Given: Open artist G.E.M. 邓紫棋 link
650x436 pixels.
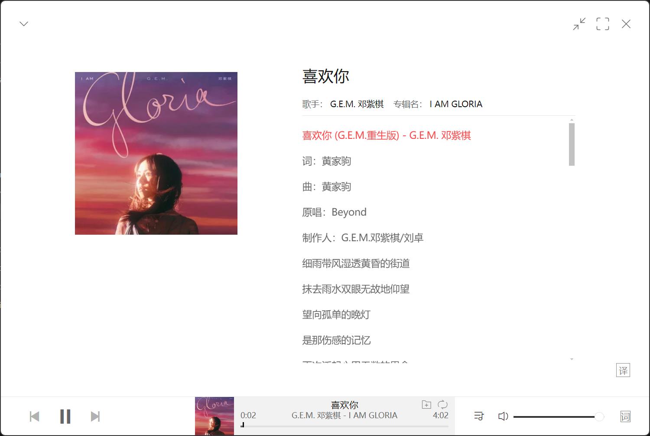Looking at the screenshot, I should [357, 104].
